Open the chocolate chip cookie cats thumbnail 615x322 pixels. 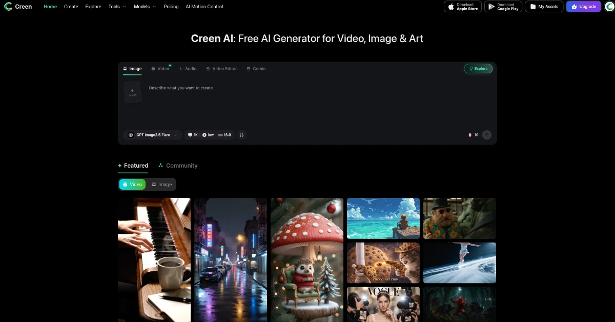click(x=383, y=263)
